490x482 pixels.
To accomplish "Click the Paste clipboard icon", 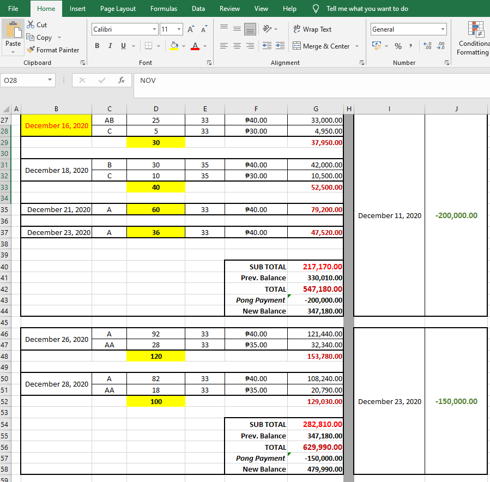I will [13, 29].
